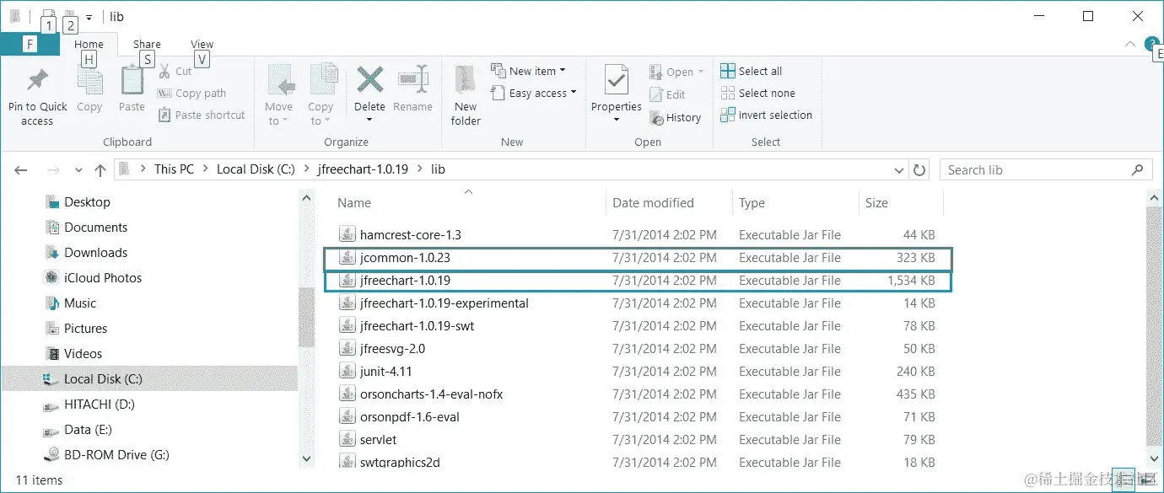Click the Search lib field
This screenshot has height=493, width=1164.
pos(1046,170)
